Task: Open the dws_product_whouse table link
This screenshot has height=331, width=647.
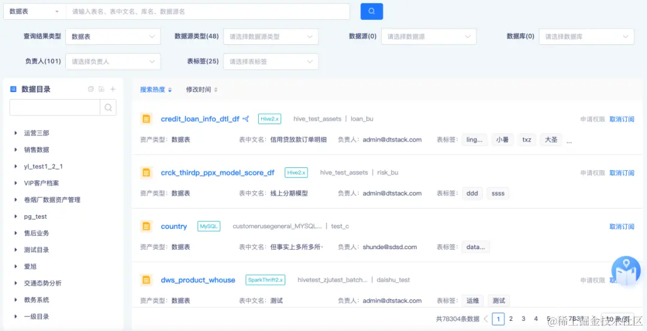Action: pos(198,280)
